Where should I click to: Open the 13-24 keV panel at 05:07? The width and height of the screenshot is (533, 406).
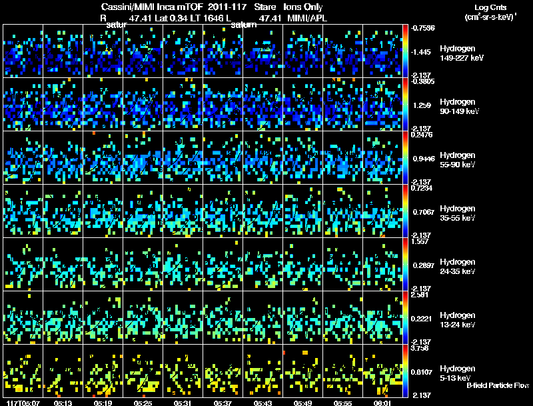pos(23,317)
